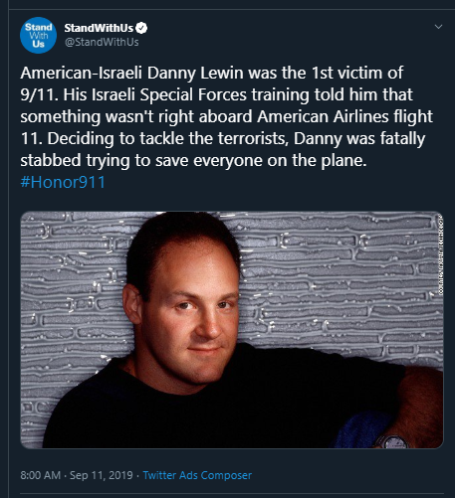The width and height of the screenshot is (455, 498).
Task: Visit the @StandWithUs handle
Action: click(x=102, y=42)
